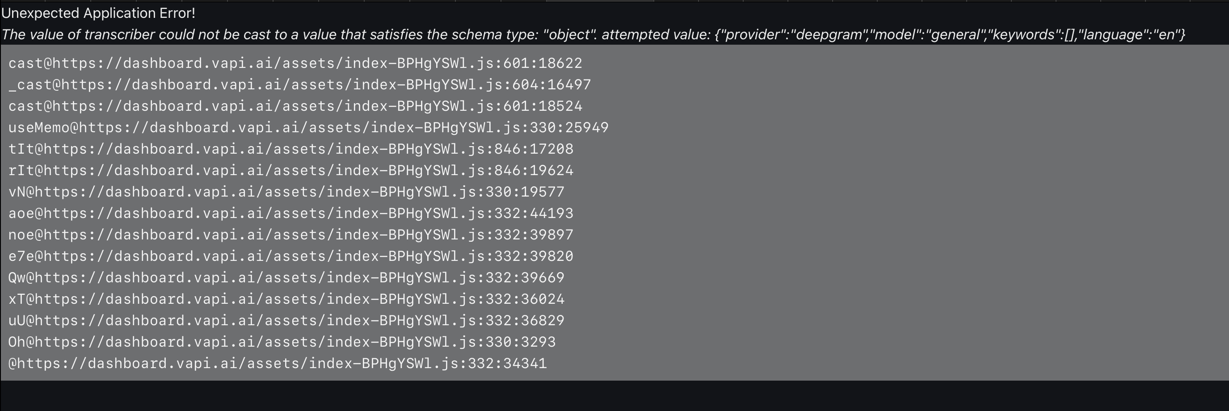Screen dimensions: 1229x411
Task: Click the xT@ stack trace line
Action: (286, 299)
